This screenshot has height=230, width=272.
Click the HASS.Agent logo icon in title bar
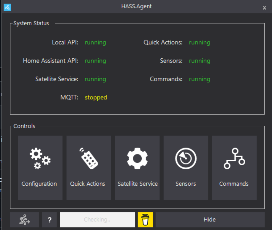(7, 7)
